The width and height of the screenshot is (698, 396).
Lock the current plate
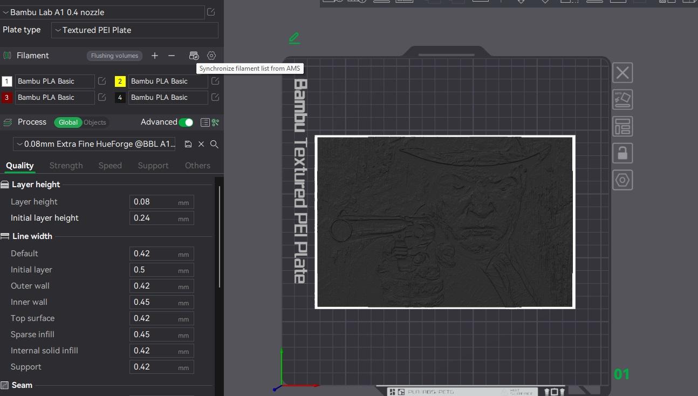[622, 153]
